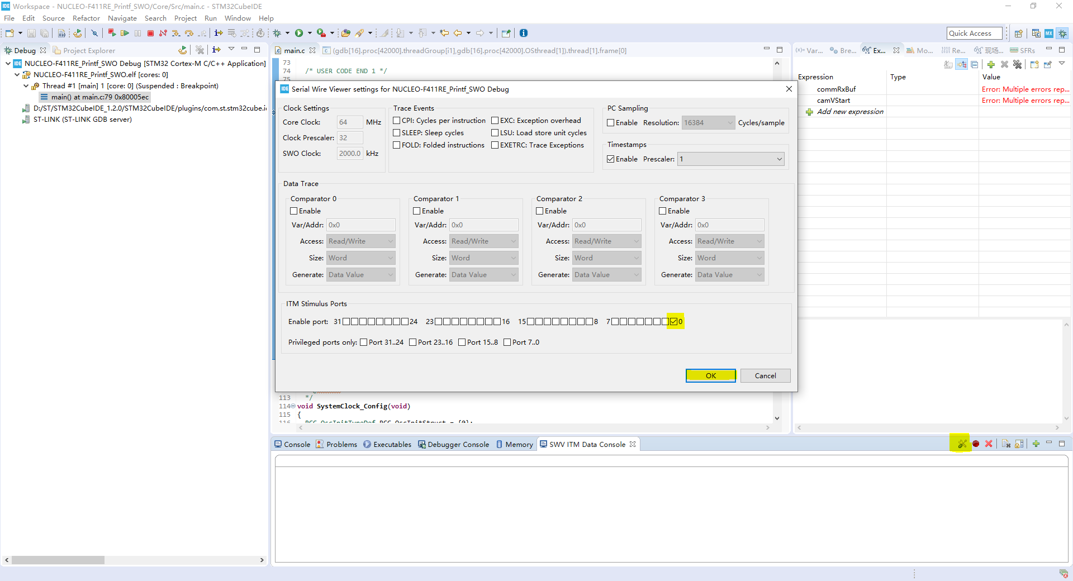Image resolution: width=1073 pixels, height=581 pixels.
Task: Click Remove All Expressions double-X icon
Action: [1017, 65]
